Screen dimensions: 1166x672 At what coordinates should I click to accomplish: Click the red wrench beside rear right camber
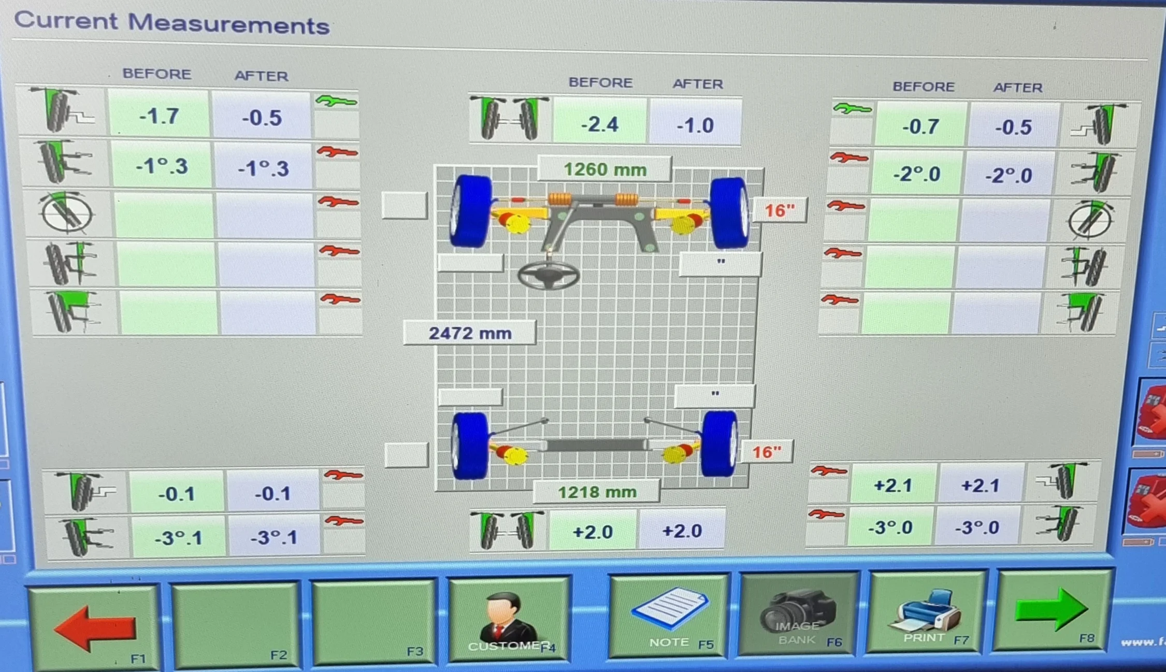828,515
